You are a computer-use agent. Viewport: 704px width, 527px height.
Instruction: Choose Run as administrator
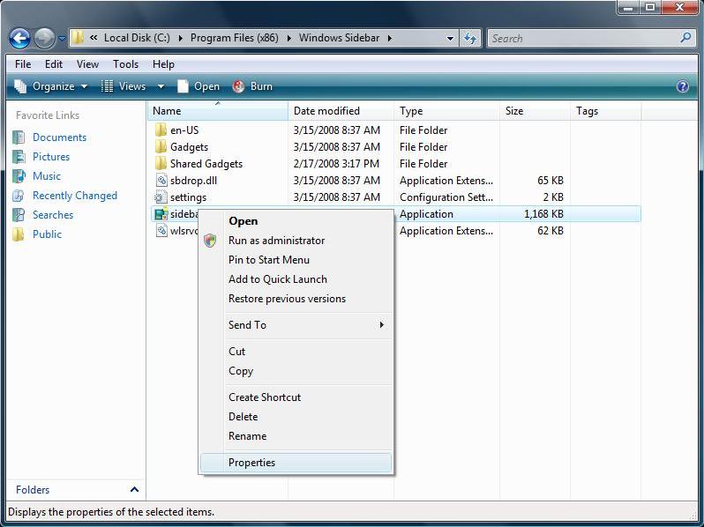coord(296,241)
